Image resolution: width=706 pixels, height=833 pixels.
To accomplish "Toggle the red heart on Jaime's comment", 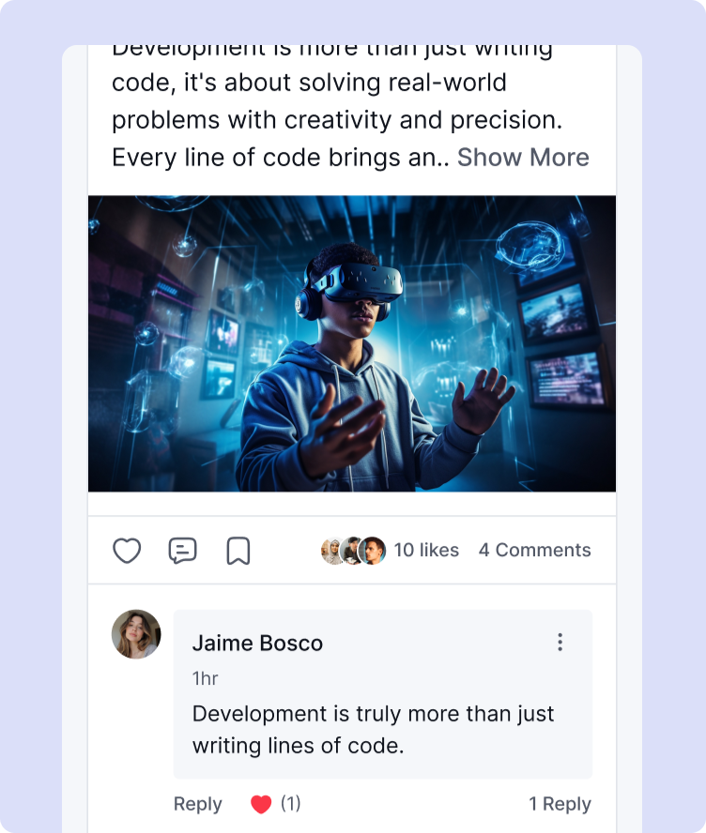I will tap(261, 804).
